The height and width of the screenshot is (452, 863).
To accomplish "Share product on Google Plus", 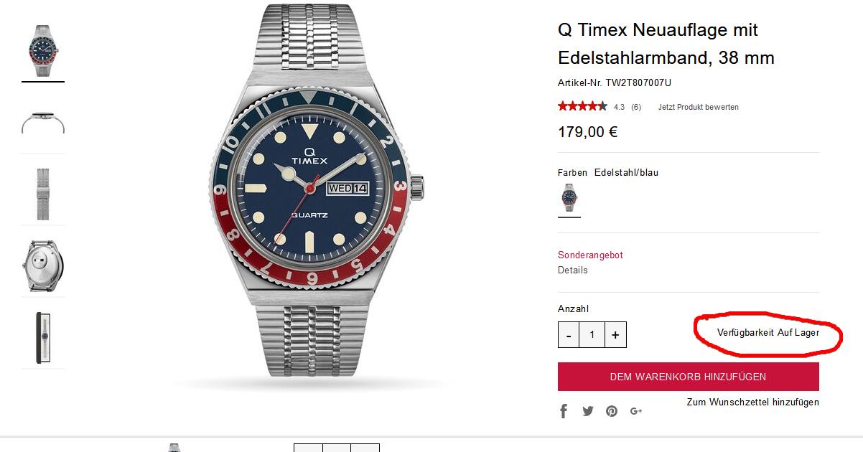I will pos(636,411).
